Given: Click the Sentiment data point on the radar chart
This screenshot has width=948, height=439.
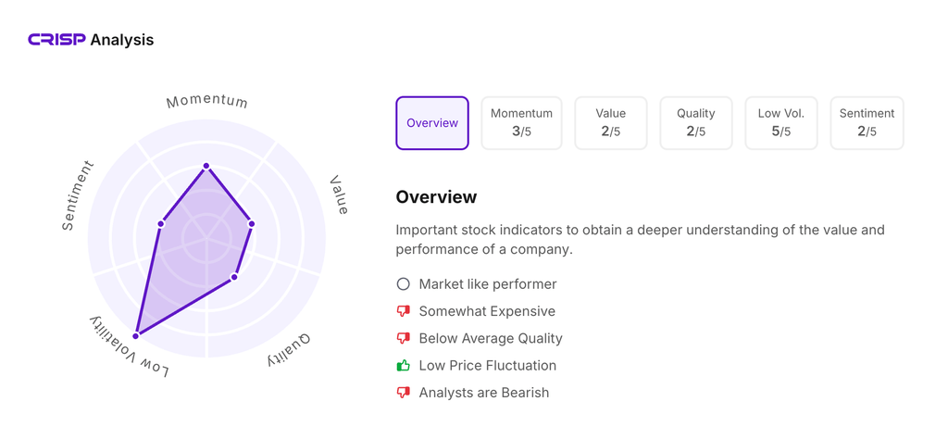Looking at the screenshot, I should click(161, 224).
